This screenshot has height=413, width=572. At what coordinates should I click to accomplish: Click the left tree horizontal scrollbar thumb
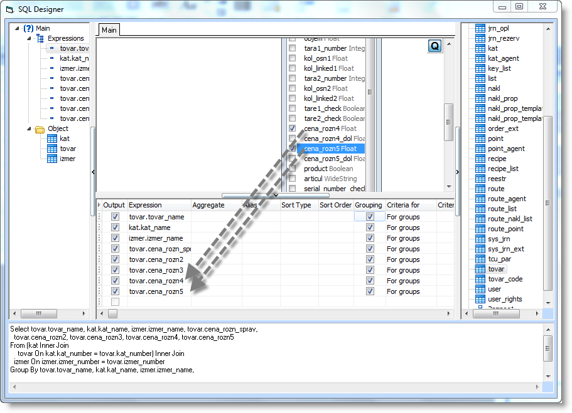coord(39,313)
